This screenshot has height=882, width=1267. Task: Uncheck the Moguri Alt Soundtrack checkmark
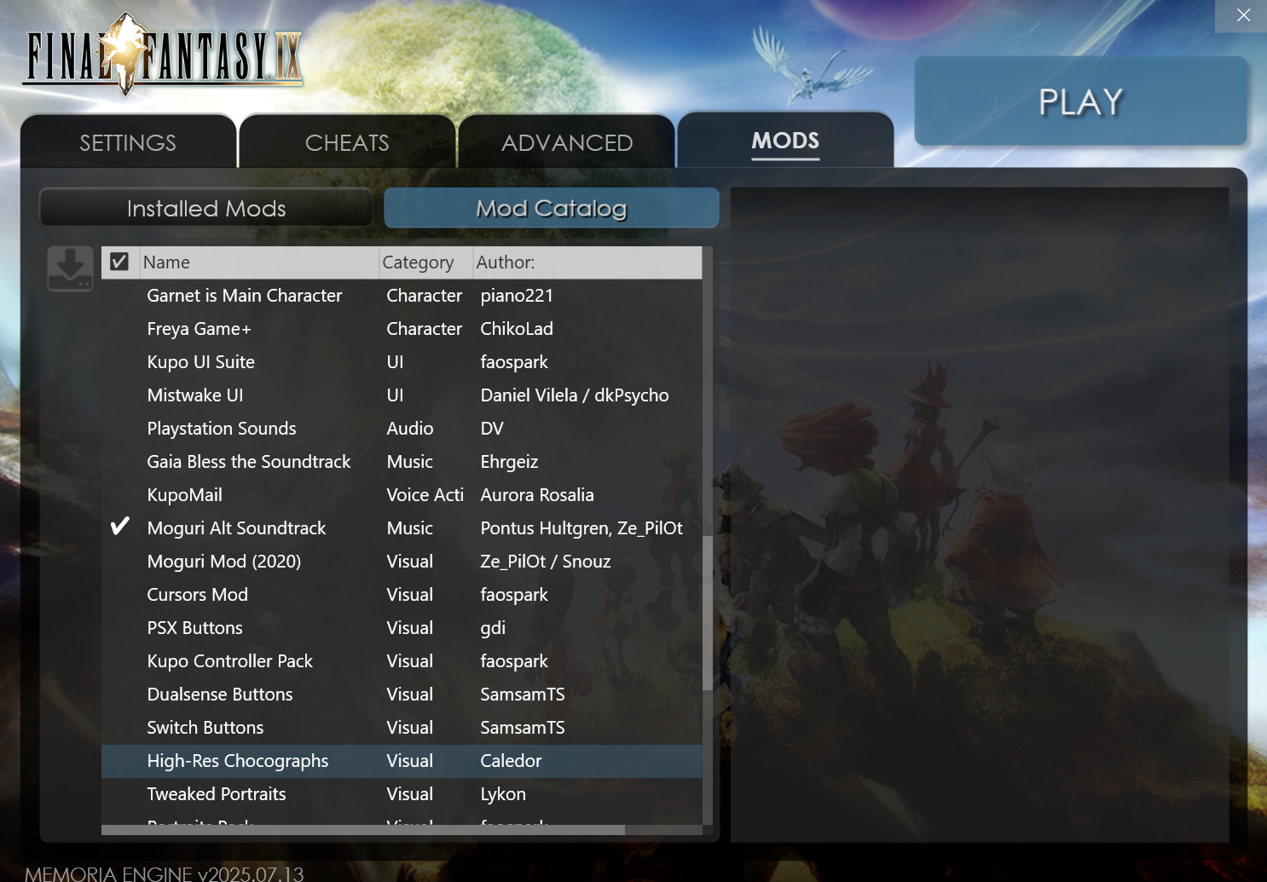[x=120, y=527]
